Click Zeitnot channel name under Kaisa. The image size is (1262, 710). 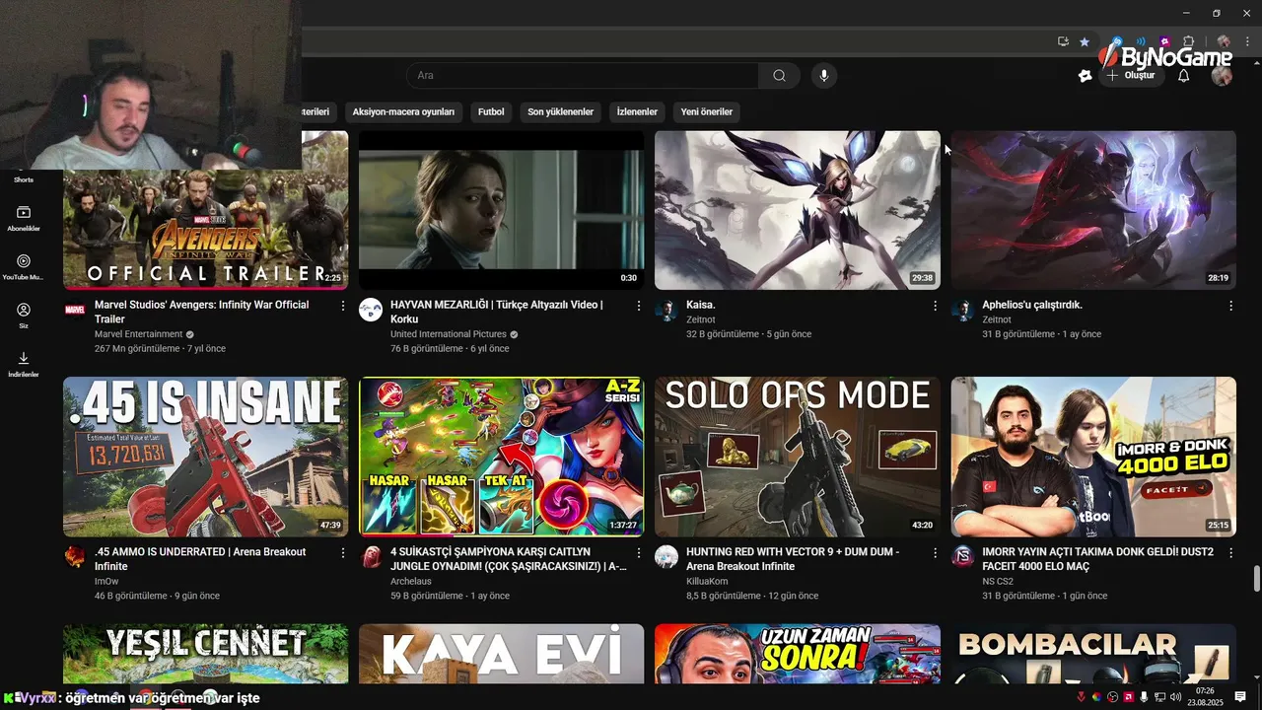[x=701, y=319]
